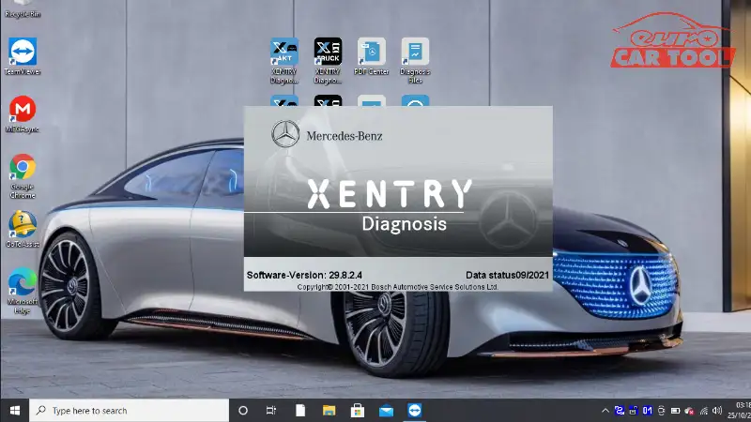Screen dimensions: 751x422
Task: Open the volume control tray icon
Action: pos(717,411)
